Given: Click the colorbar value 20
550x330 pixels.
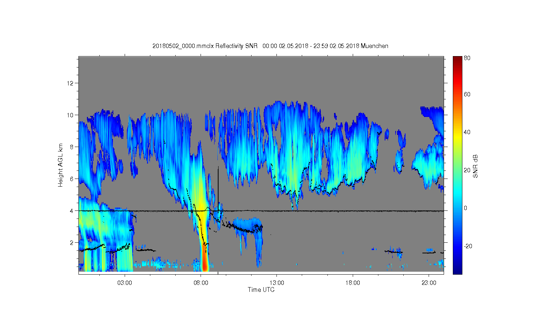Looking at the screenshot, I should tap(467, 170).
